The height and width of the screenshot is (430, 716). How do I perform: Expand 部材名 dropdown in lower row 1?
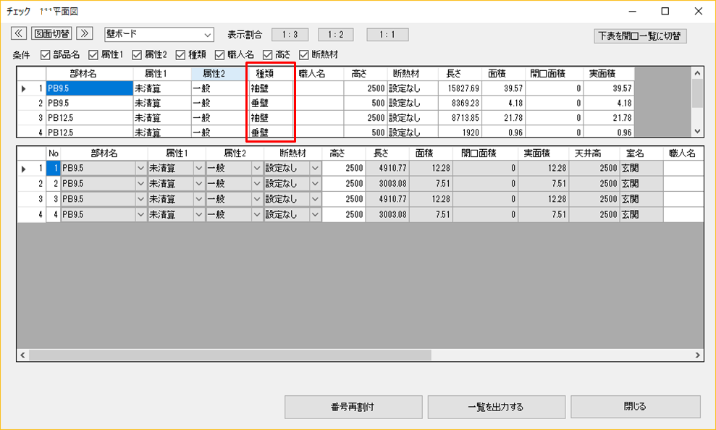click(140, 168)
